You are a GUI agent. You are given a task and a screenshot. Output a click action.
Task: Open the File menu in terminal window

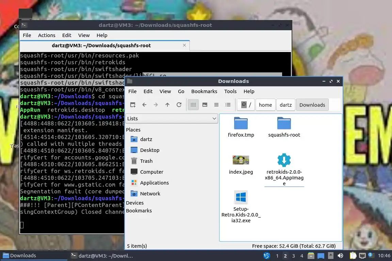(27, 35)
